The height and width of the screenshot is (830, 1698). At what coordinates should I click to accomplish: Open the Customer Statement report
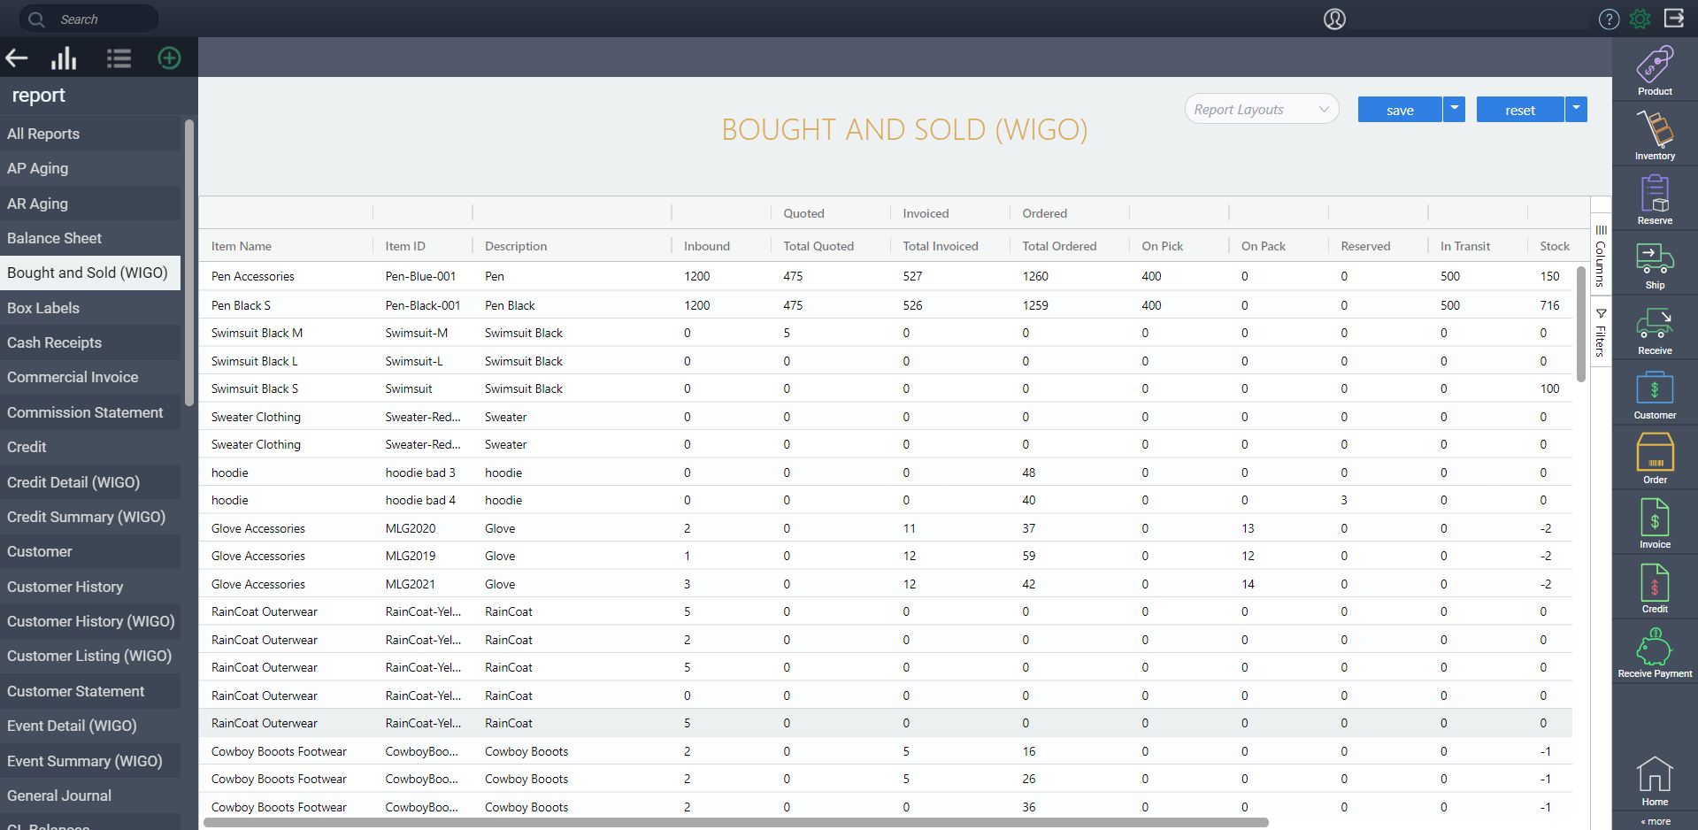[x=90, y=691]
